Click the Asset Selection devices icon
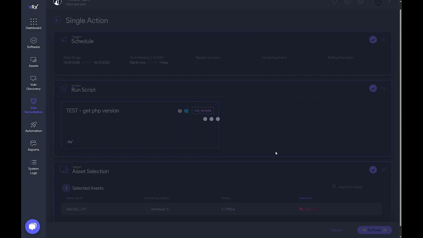The width and height of the screenshot is (423, 238). pos(64,170)
